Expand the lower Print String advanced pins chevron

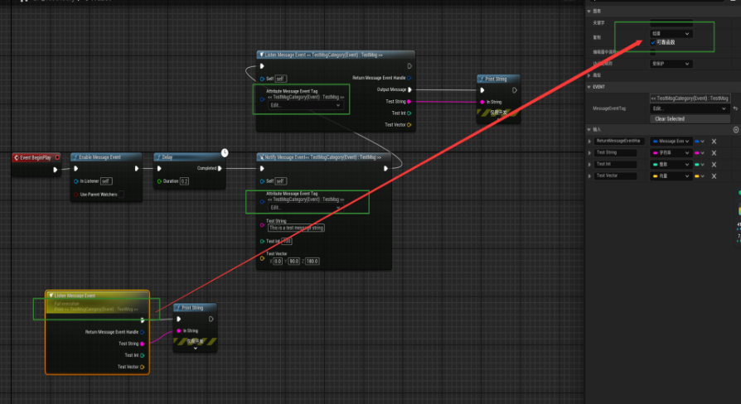point(195,349)
